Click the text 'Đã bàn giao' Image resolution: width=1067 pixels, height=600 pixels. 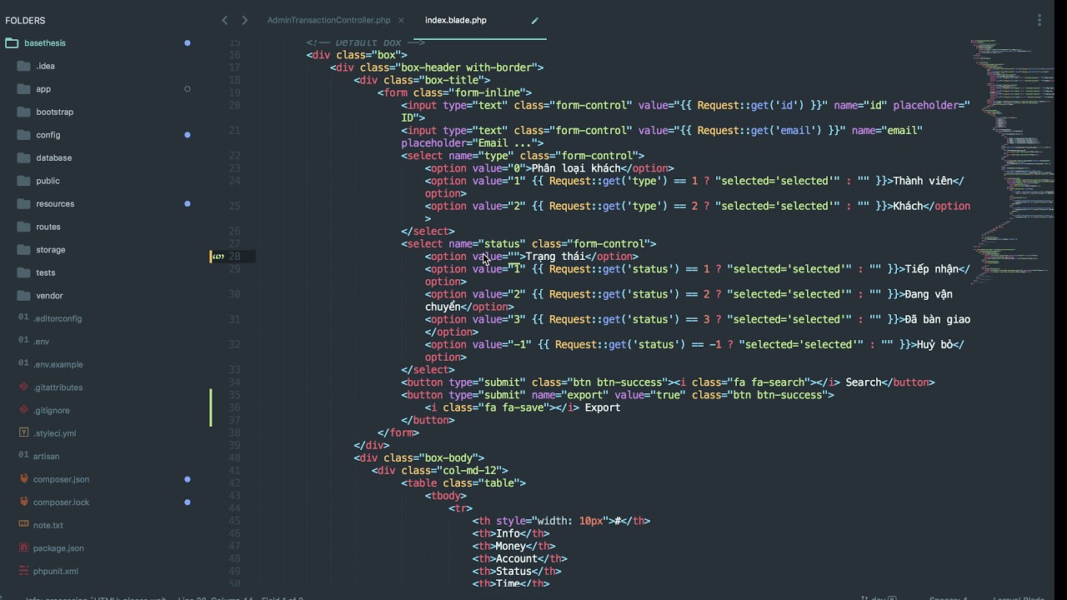[938, 319]
